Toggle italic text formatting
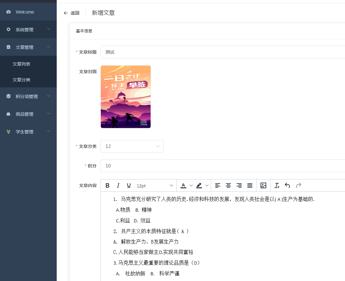 [118, 186]
